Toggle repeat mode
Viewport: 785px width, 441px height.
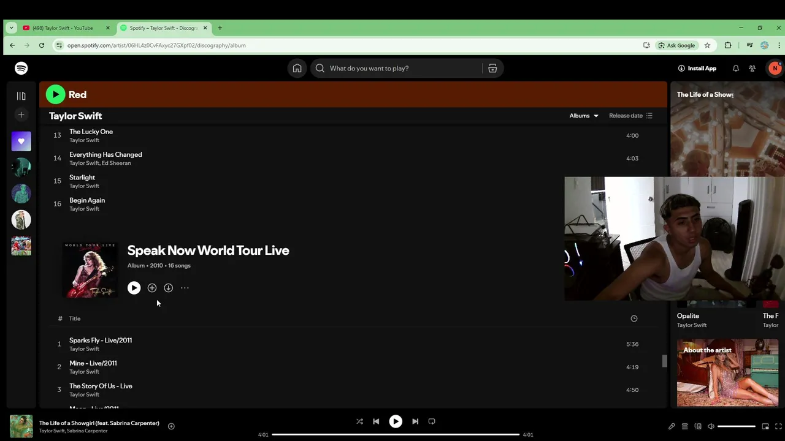(432, 421)
